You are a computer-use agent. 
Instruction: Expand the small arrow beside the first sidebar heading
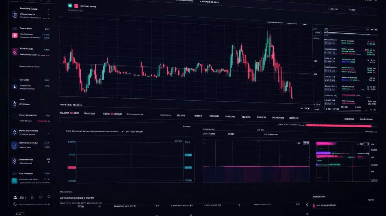pos(49,8)
